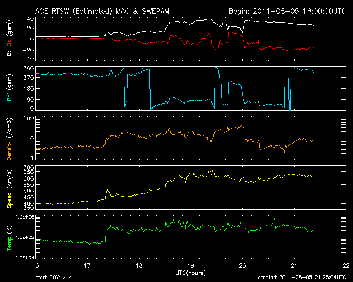Click the '700' tick on the Speed axis
Image resolution: width=353 pixels, height=282 pixels.
(x=29, y=167)
